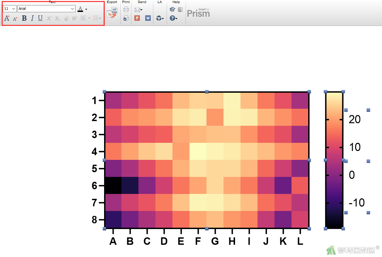Image resolution: width=382 pixels, height=257 pixels.
Task: Open the Help question mark menu
Action: point(173,18)
